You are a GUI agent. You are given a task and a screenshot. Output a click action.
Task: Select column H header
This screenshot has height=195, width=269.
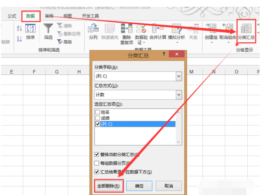[x=79, y=72]
